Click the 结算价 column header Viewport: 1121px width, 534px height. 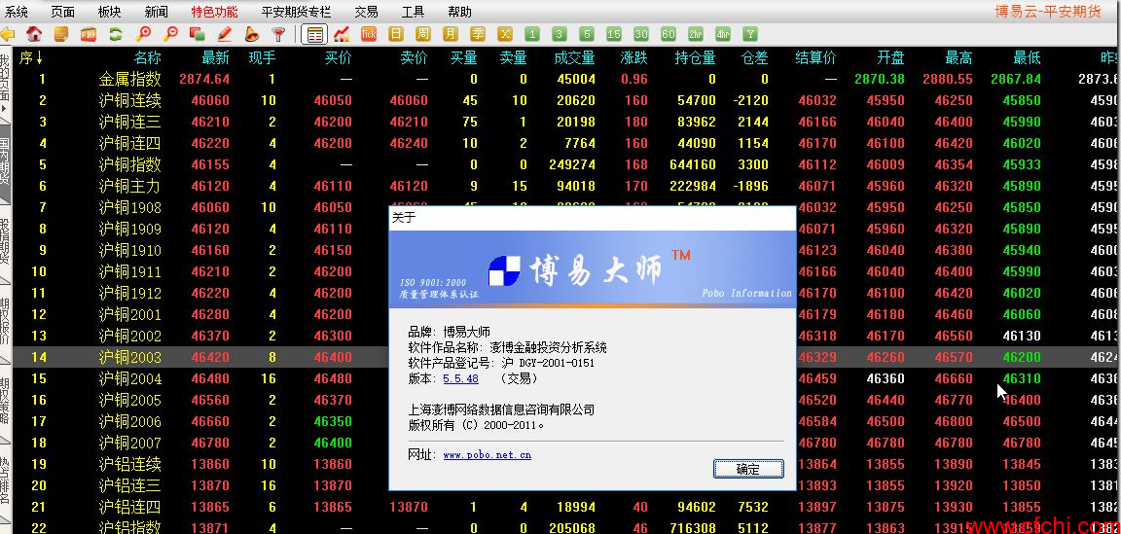point(815,57)
